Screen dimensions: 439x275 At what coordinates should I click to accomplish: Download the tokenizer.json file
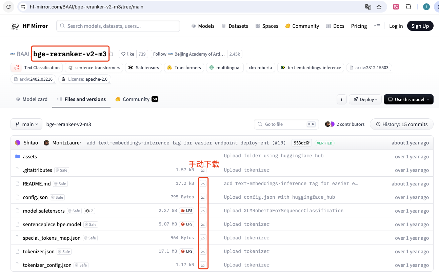point(203,251)
